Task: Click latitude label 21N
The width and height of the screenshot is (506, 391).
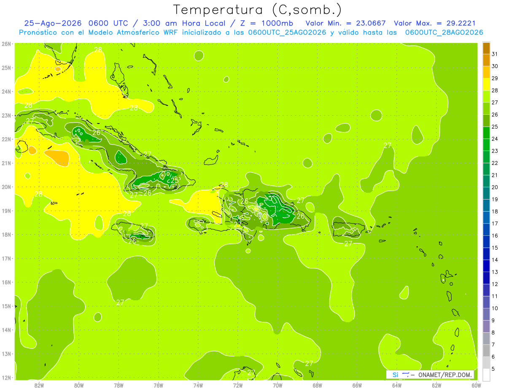Action: pyautogui.click(x=6, y=163)
